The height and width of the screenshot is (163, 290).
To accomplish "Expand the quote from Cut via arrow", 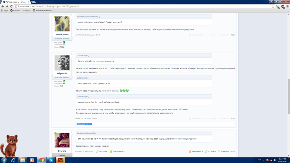I will coord(89,55).
